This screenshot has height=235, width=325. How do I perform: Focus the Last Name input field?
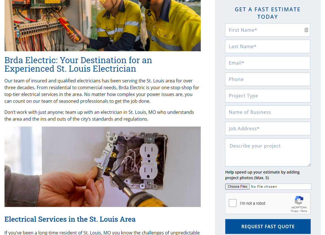click(x=268, y=46)
